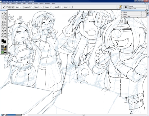Expand the Colors palette
Image resolution: width=149 pixels, height=116 pixels.
click(x=122, y=12)
